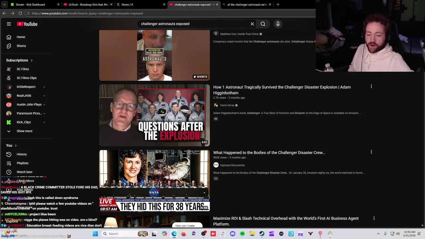This screenshot has height=239, width=425.
Task: Click the page scrollbar down arrow
Action: tap(422, 226)
